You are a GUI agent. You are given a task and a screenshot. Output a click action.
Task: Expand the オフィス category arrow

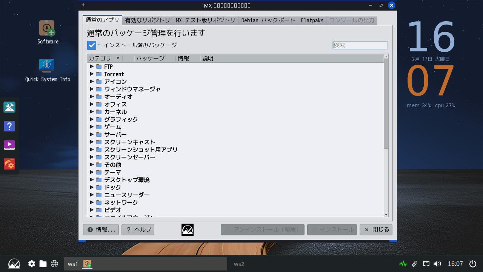92,104
